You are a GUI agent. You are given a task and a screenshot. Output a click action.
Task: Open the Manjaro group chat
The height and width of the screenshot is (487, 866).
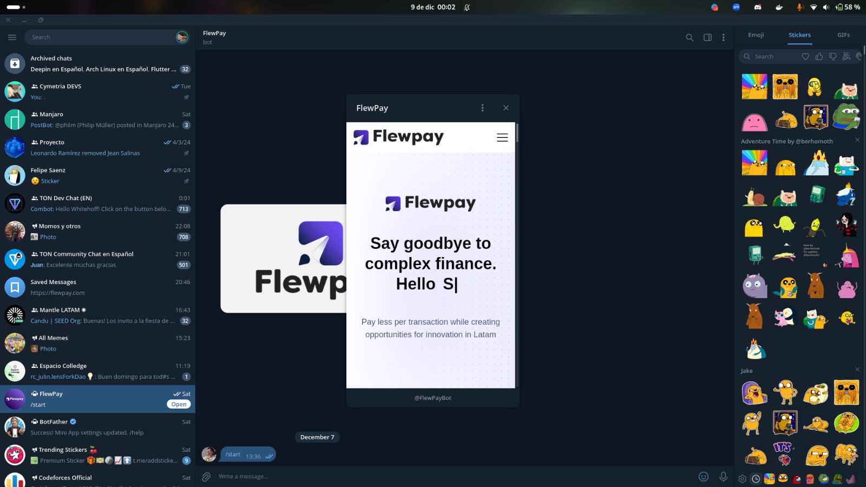(x=97, y=120)
